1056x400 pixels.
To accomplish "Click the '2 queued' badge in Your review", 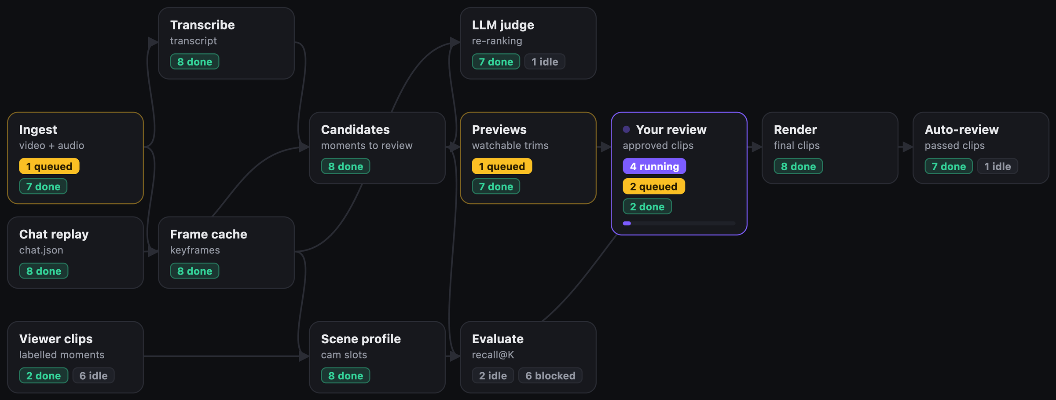I will click(x=654, y=187).
